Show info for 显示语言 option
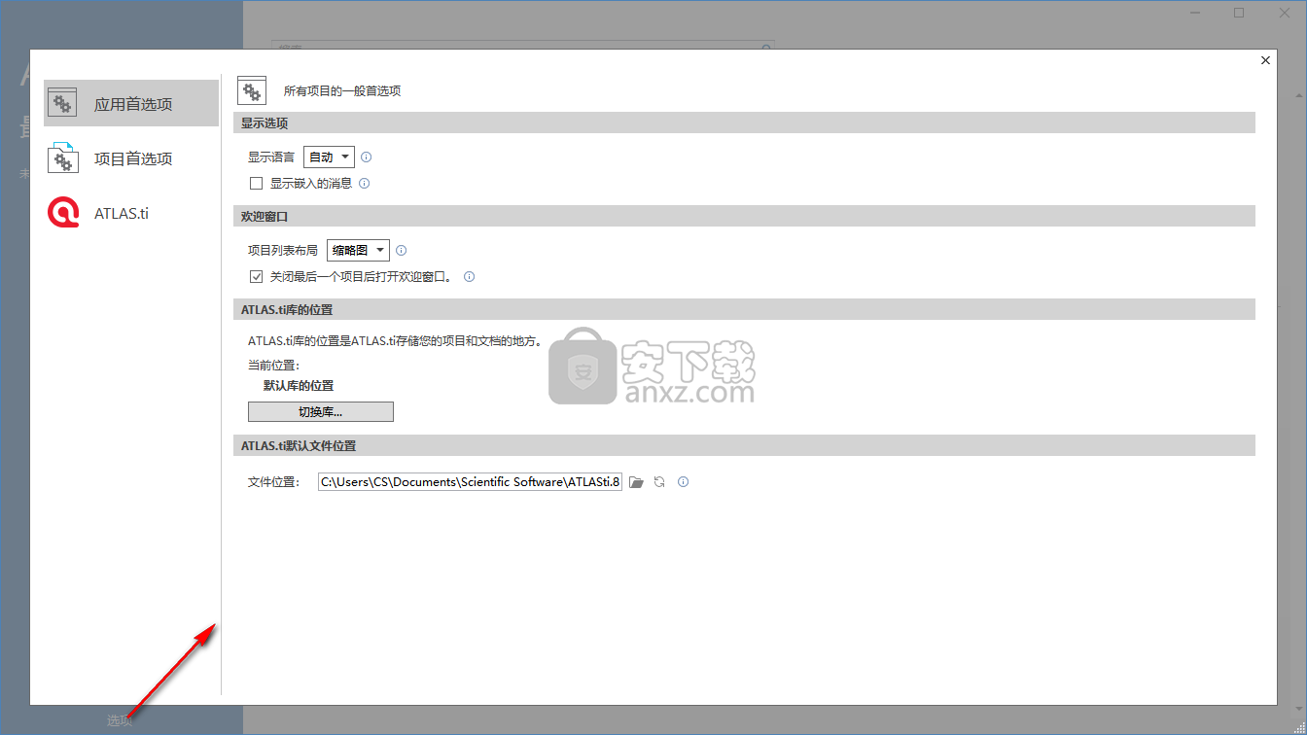Screen dimensions: 1307x735 [367, 157]
